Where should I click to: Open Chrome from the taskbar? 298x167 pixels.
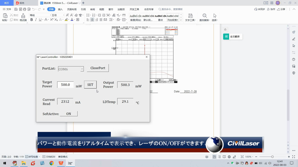52,163
